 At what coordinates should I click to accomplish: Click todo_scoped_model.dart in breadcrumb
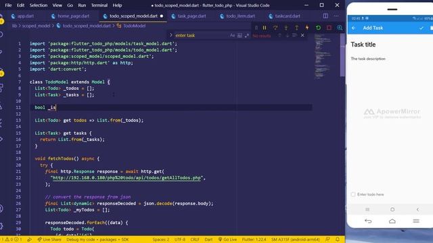click(87, 26)
